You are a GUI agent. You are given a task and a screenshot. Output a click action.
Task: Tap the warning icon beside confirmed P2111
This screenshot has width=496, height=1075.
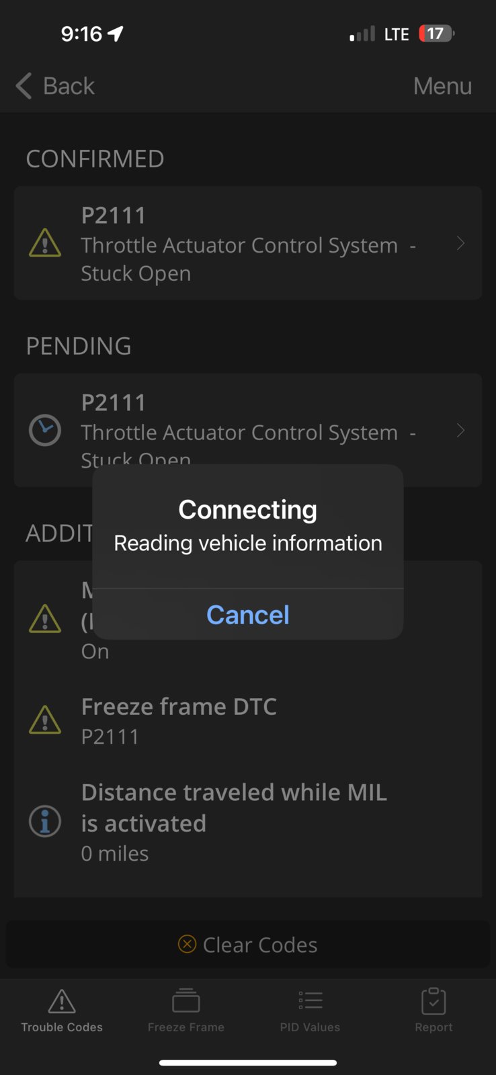tap(45, 243)
